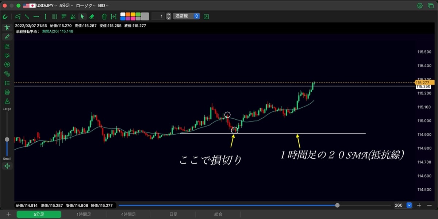Screen dimensions: 438x219
Task: Open the ローソク chart type dropdown
Action: coord(86,5)
